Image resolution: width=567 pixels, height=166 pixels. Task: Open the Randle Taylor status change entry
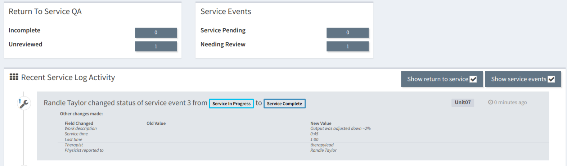[x=293, y=126]
